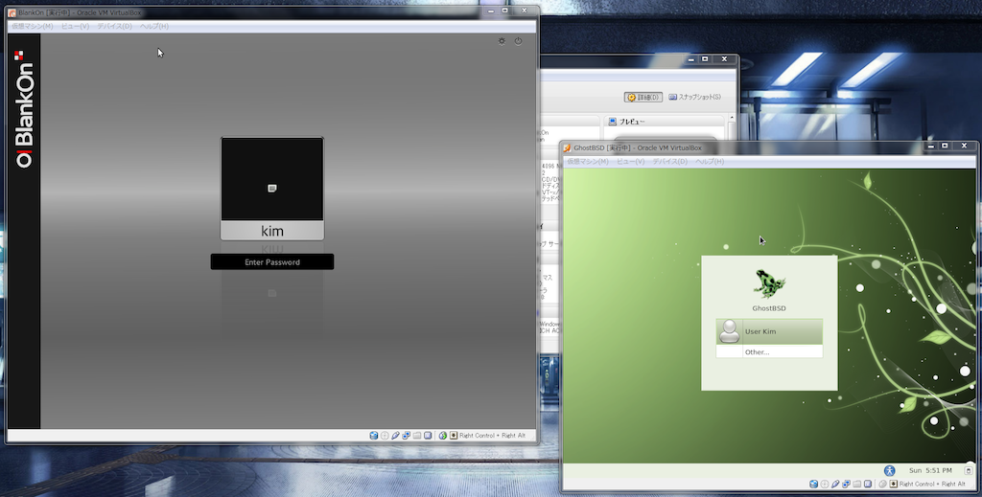Screen dimensions: 982x497
Task: Click the kim username label in BlankOn
Action: click(x=271, y=232)
